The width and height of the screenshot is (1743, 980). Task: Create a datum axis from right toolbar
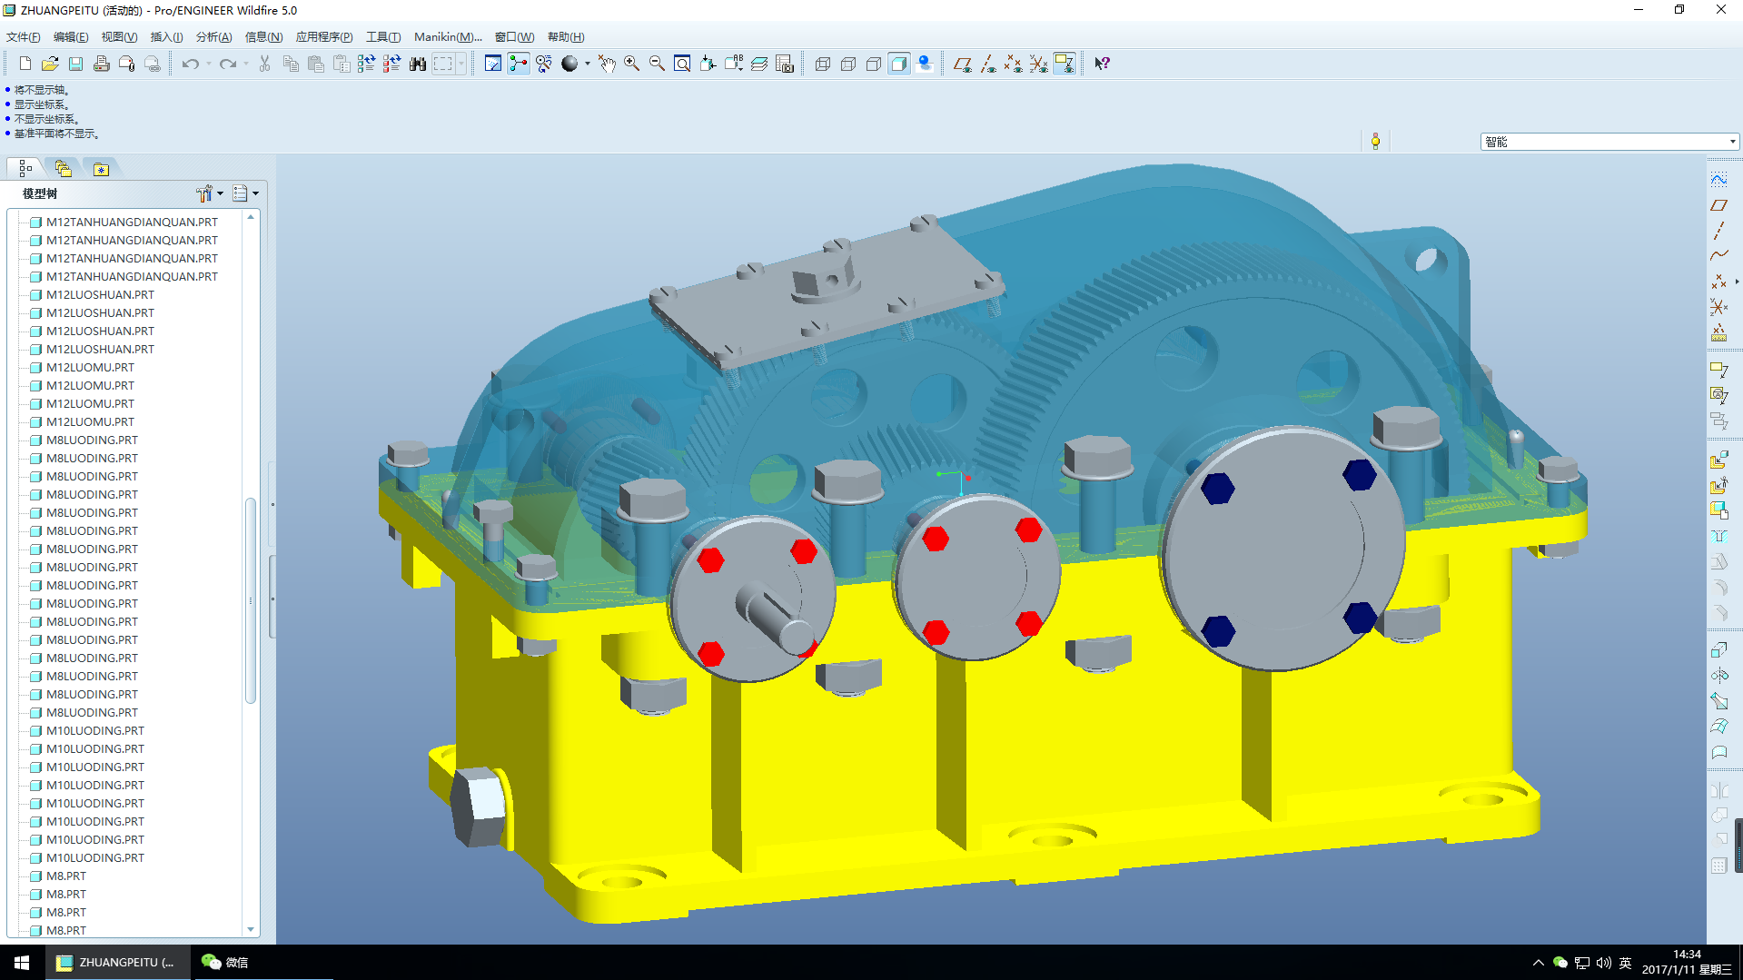pyautogui.click(x=1718, y=231)
